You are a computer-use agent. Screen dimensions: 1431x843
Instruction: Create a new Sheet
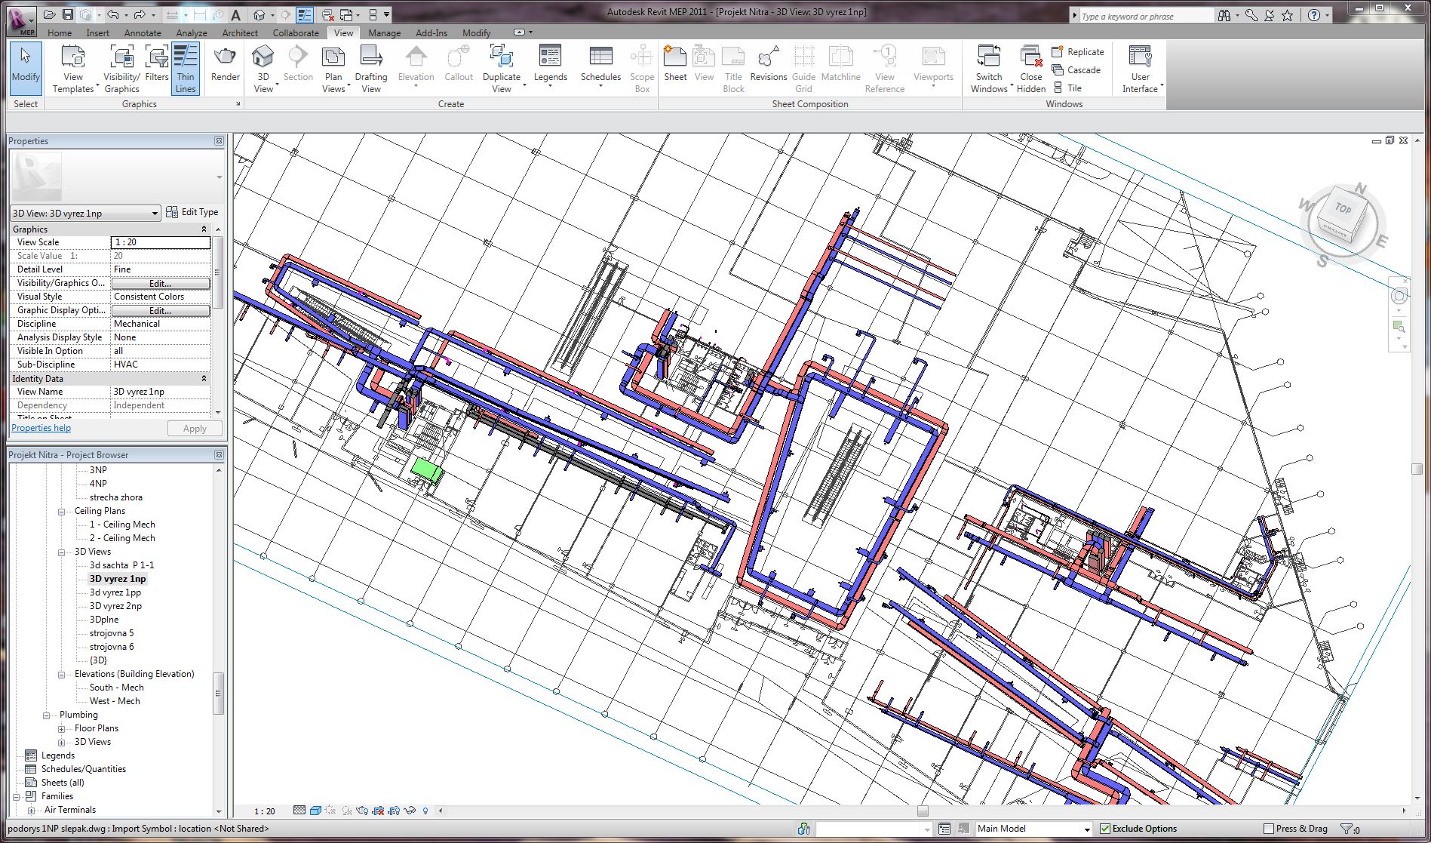(x=675, y=64)
